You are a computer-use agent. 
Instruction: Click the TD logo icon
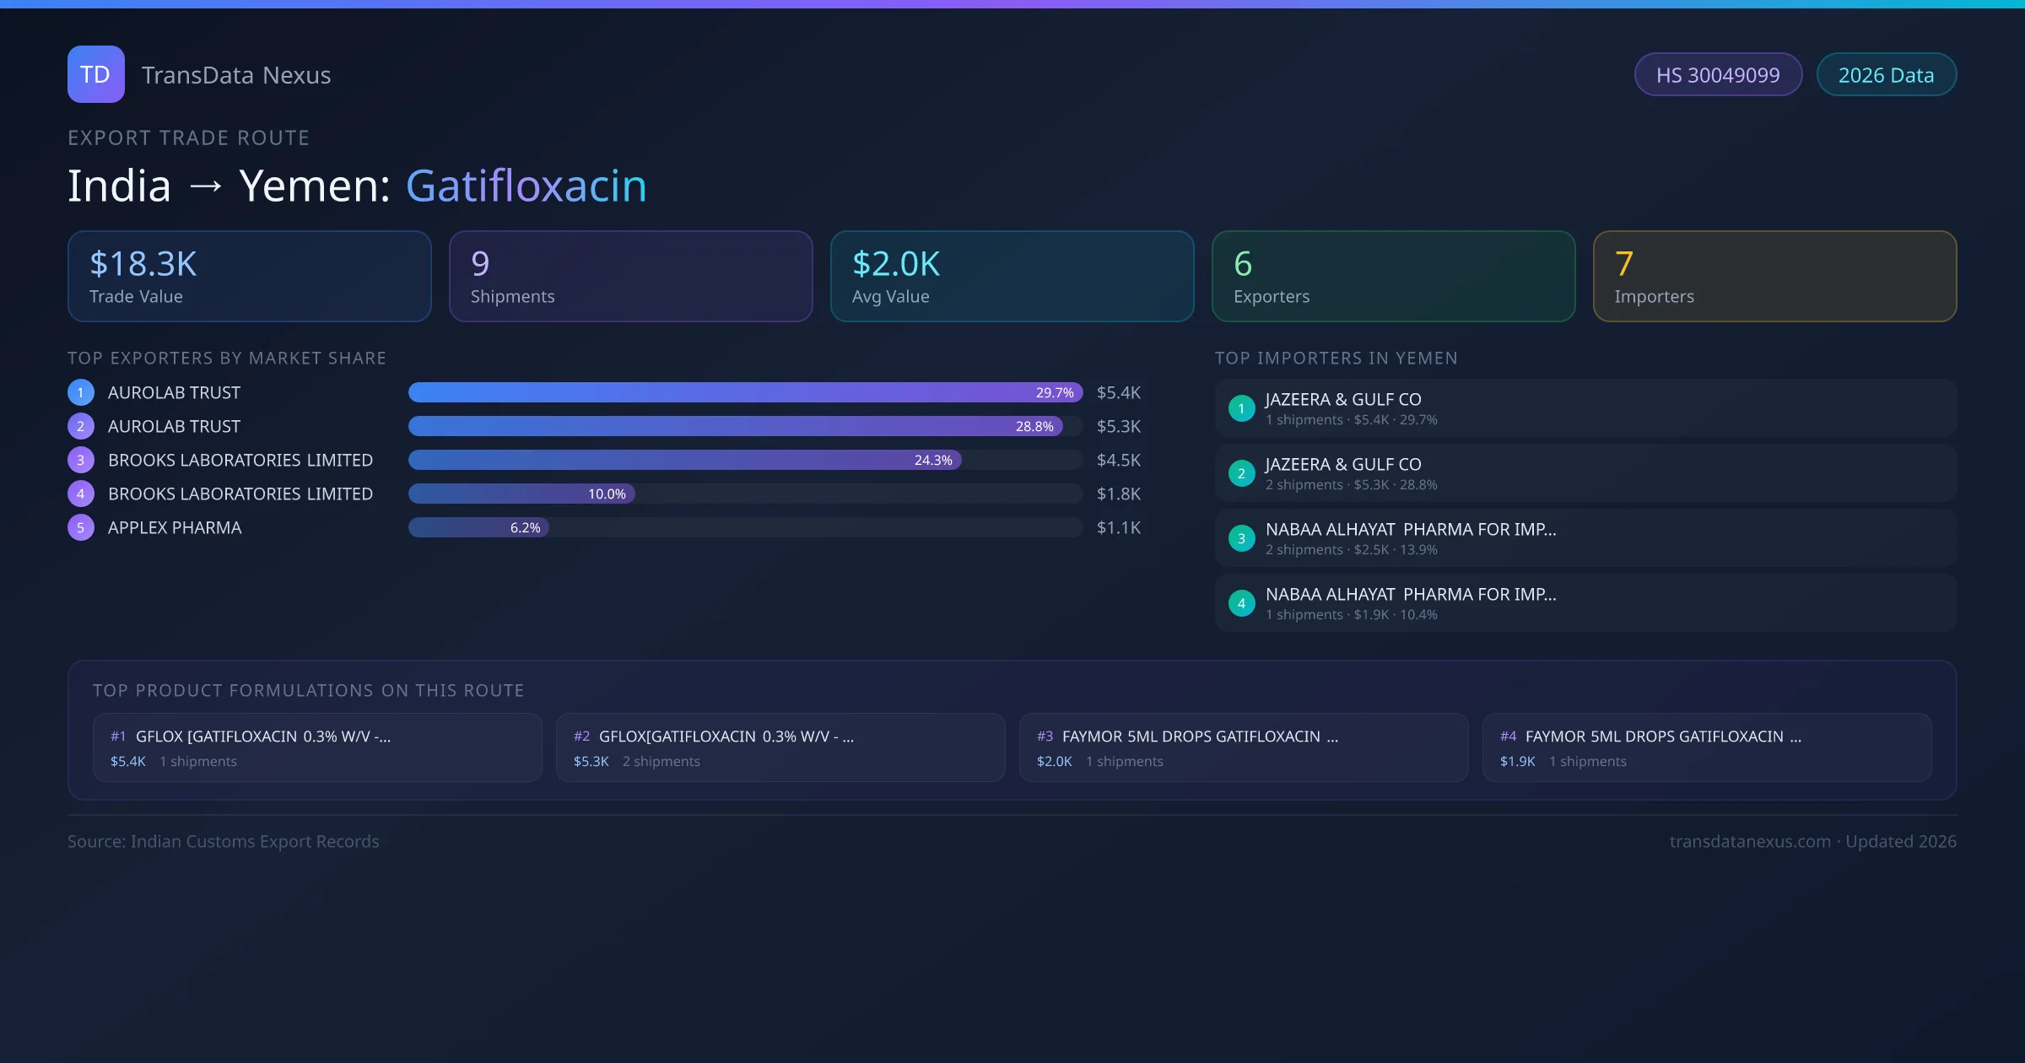point(95,74)
